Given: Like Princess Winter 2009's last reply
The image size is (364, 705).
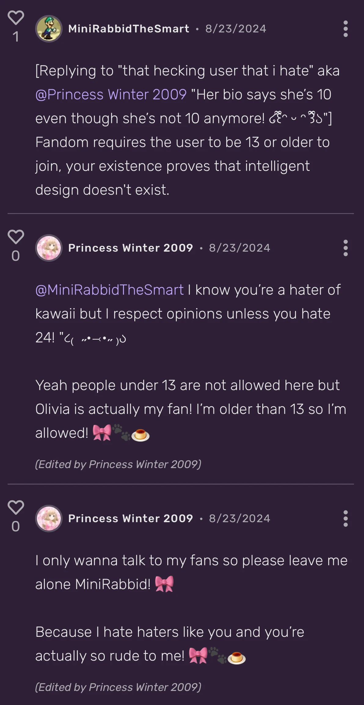Looking at the screenshot, I should coord(16,507).
